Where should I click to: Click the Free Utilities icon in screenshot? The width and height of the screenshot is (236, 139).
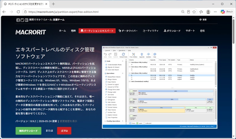coord(133,55)
